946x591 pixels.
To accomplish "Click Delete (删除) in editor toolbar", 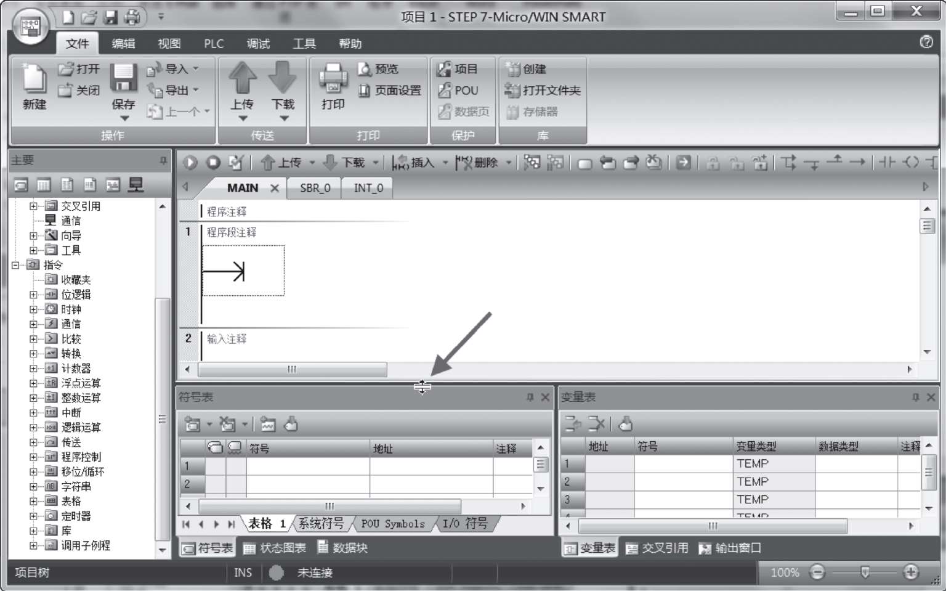I will [x=477, y=163].
